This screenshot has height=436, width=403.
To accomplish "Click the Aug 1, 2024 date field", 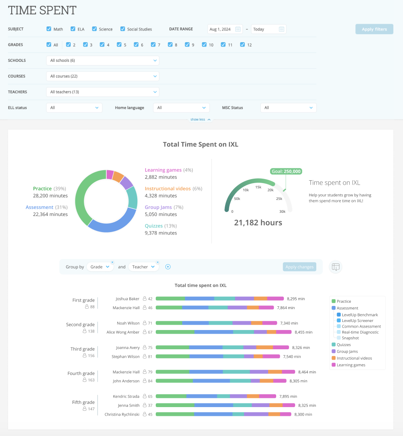I will coord(220,29).
